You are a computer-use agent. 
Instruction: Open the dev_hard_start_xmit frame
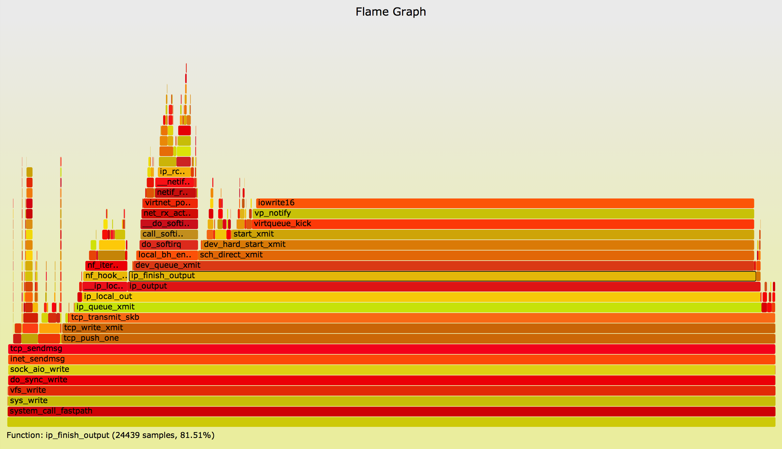click(x=478, y=245)
